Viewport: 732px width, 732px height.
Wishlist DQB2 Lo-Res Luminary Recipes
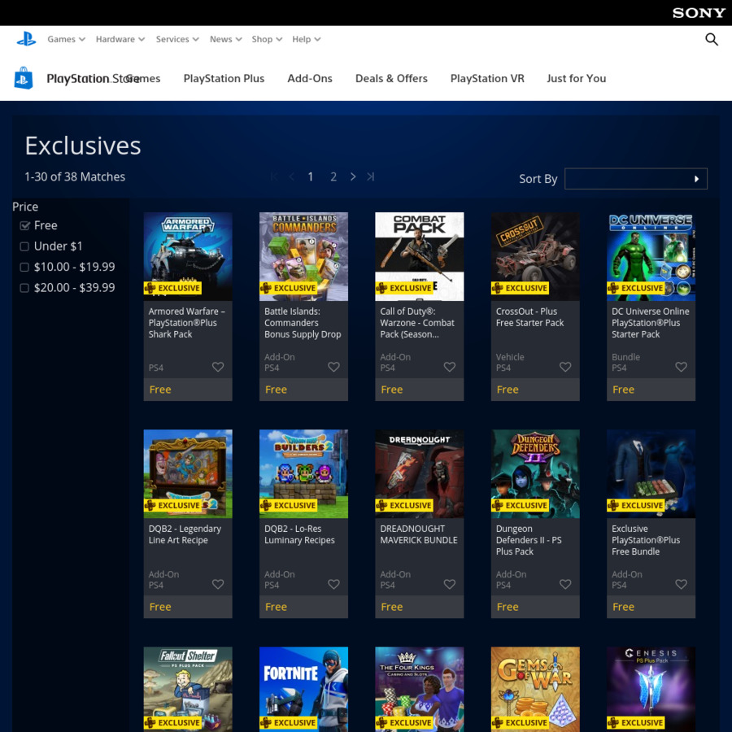tap(333, 584)
